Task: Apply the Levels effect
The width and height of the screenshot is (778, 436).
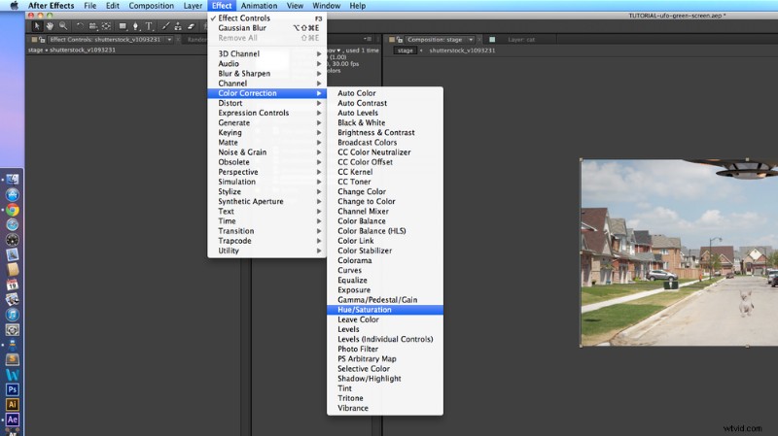Action: pyautogui.click(x=385, y=329)
